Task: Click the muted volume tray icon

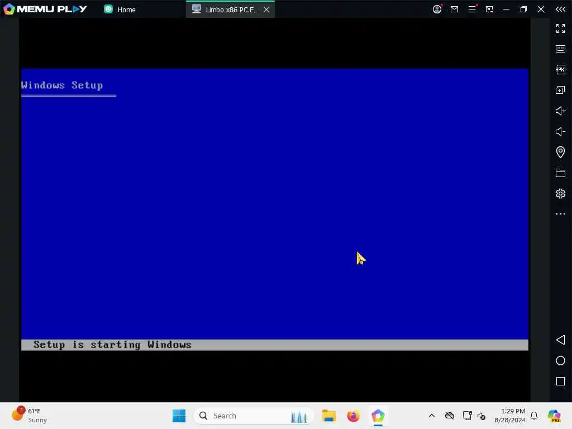Action: (x=482, y=416)
